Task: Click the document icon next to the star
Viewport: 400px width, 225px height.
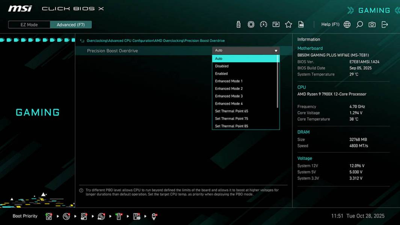Action: (x=301, y=24)
